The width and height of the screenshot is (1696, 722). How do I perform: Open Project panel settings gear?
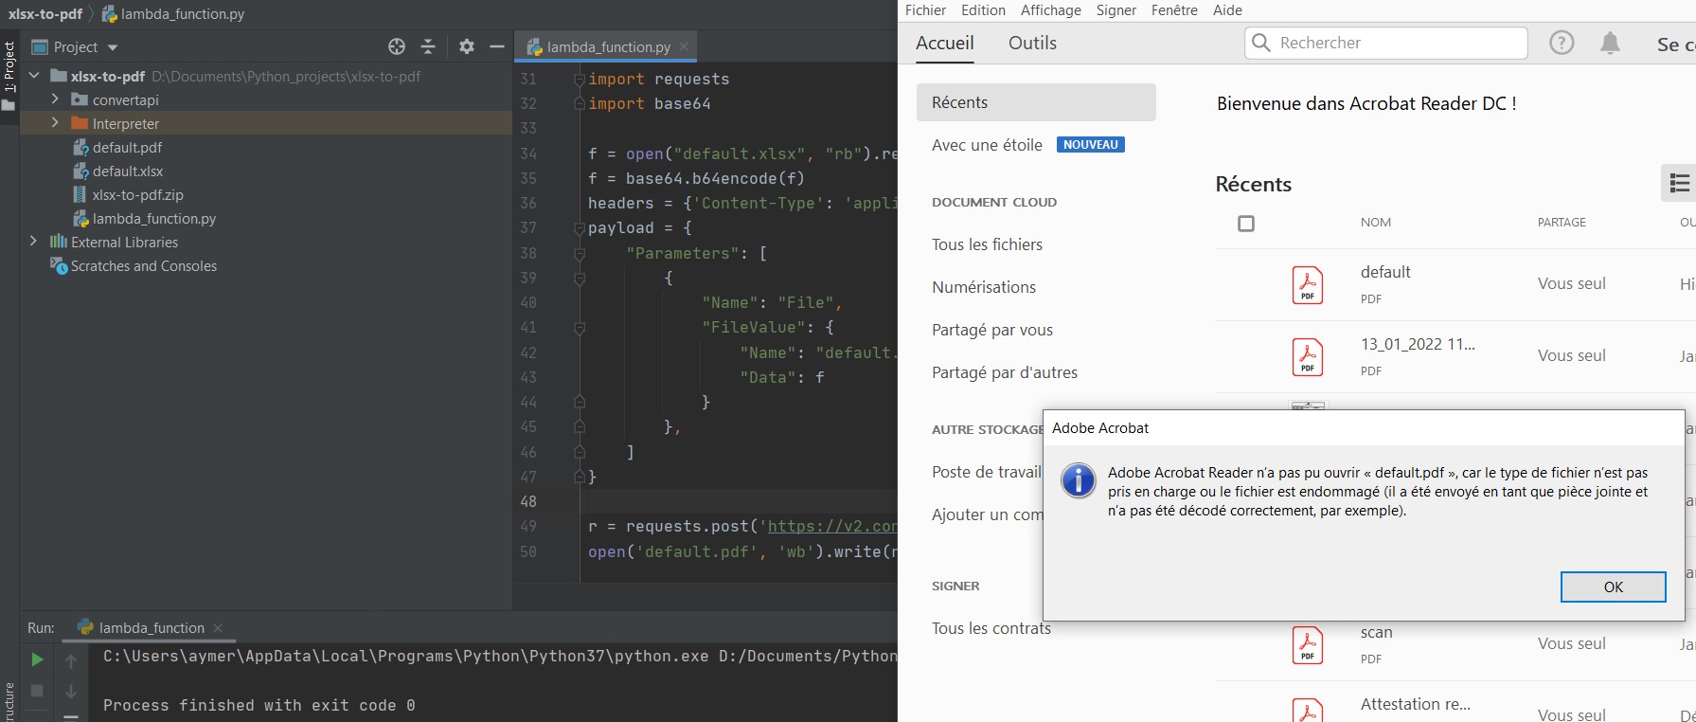(467, 46)
